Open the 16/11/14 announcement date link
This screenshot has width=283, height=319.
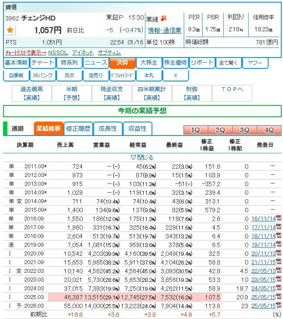[263, 219]
